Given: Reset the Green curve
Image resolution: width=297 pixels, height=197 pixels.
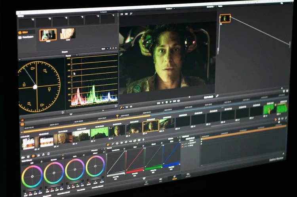Looking at the screenshot, I should (162, 143).
